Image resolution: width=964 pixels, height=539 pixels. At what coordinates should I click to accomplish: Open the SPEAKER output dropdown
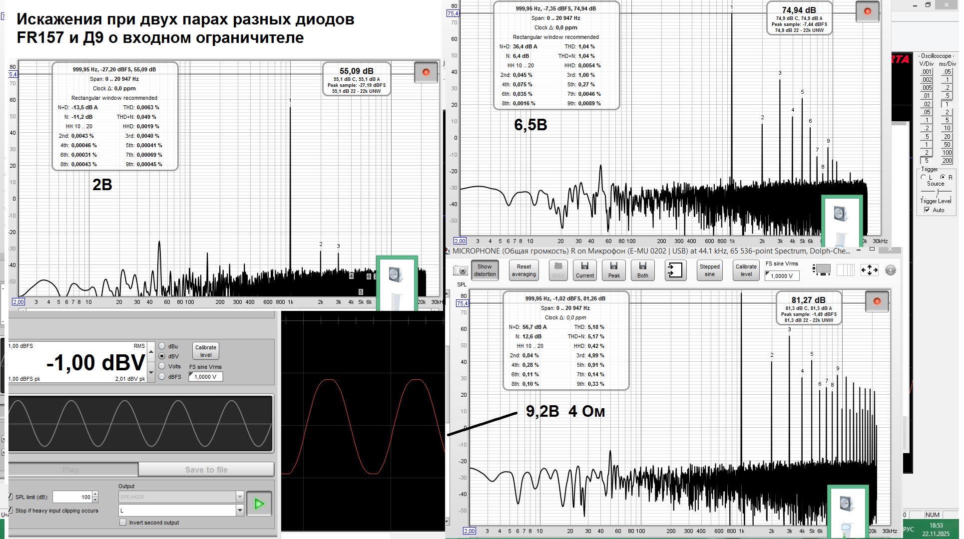[x=240, y=497]
